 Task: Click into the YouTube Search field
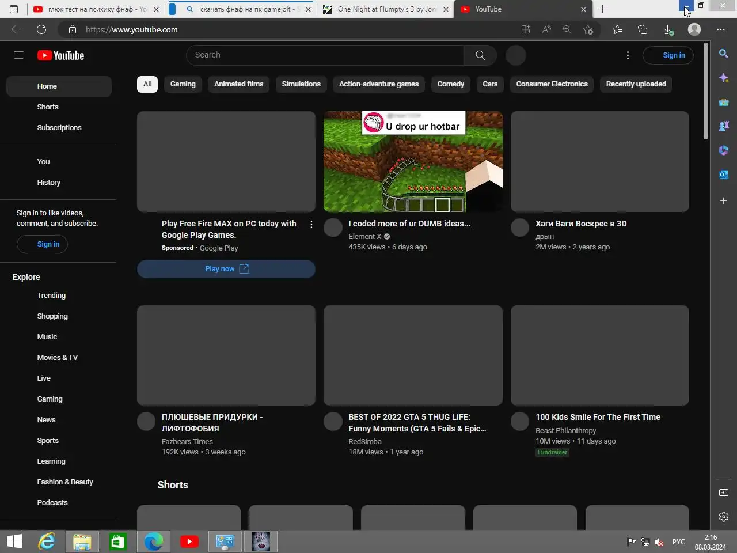(x=325, y=55)
